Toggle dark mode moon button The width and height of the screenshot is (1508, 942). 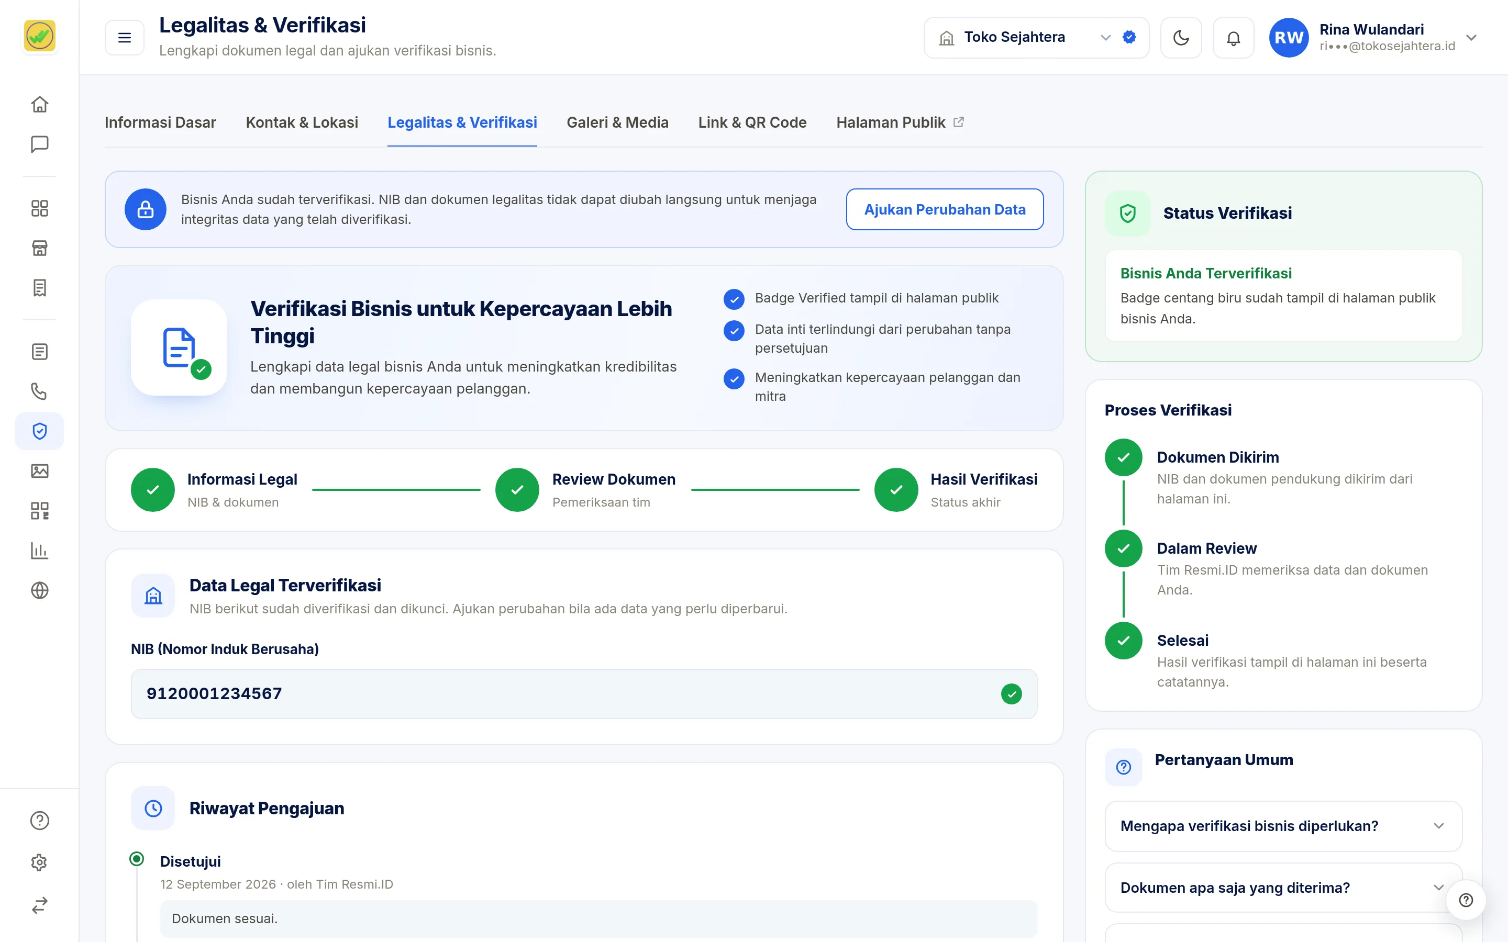(1181, 38)
